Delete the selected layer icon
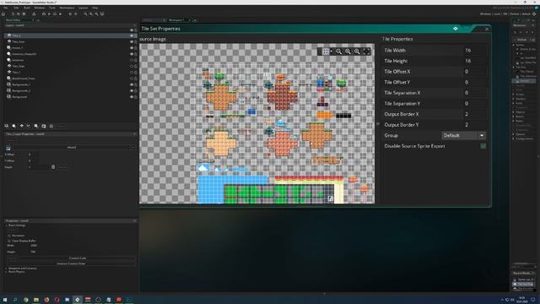The height and width of the screenshot is (304, 540). (x=51, y=126)
